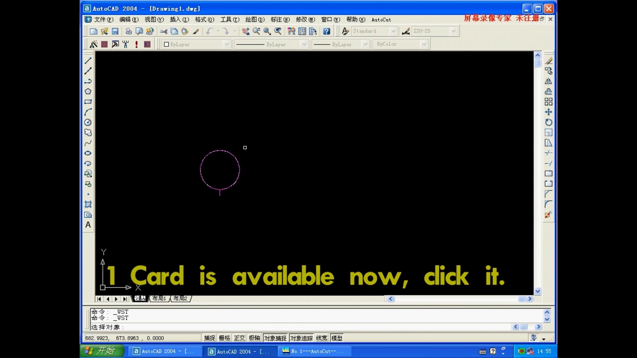The height and width of the screenshot is (358, 637).
Task: Click the Print icon
Action: pyautogui.click(x=128, y=31)
